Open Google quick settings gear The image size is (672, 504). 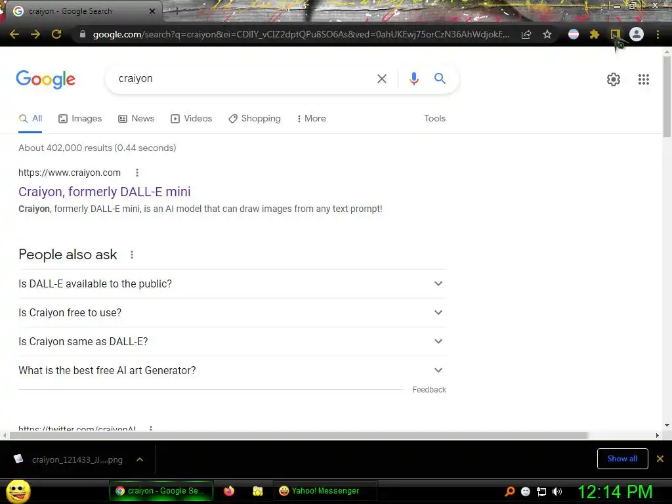click(x=614, y=79)
